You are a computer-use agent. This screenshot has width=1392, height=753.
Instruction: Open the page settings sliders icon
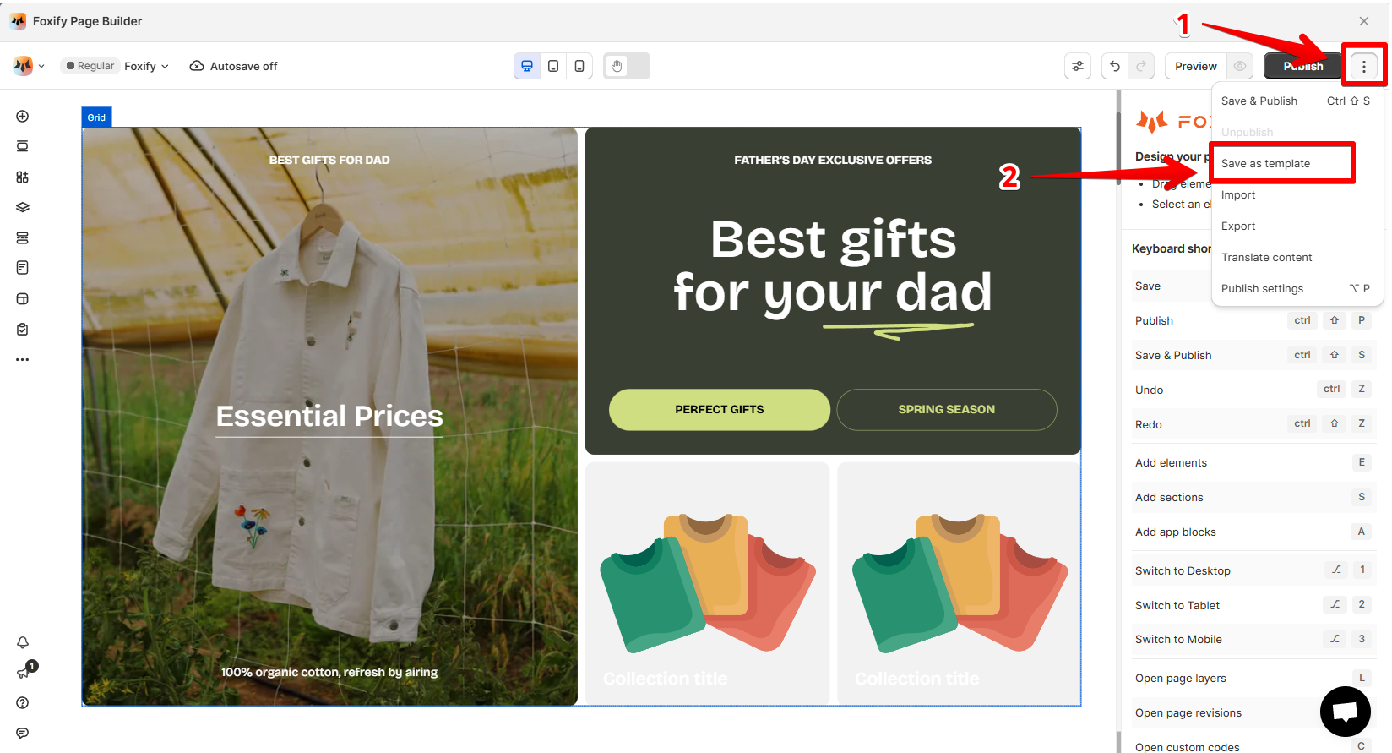pos(1078,66)
